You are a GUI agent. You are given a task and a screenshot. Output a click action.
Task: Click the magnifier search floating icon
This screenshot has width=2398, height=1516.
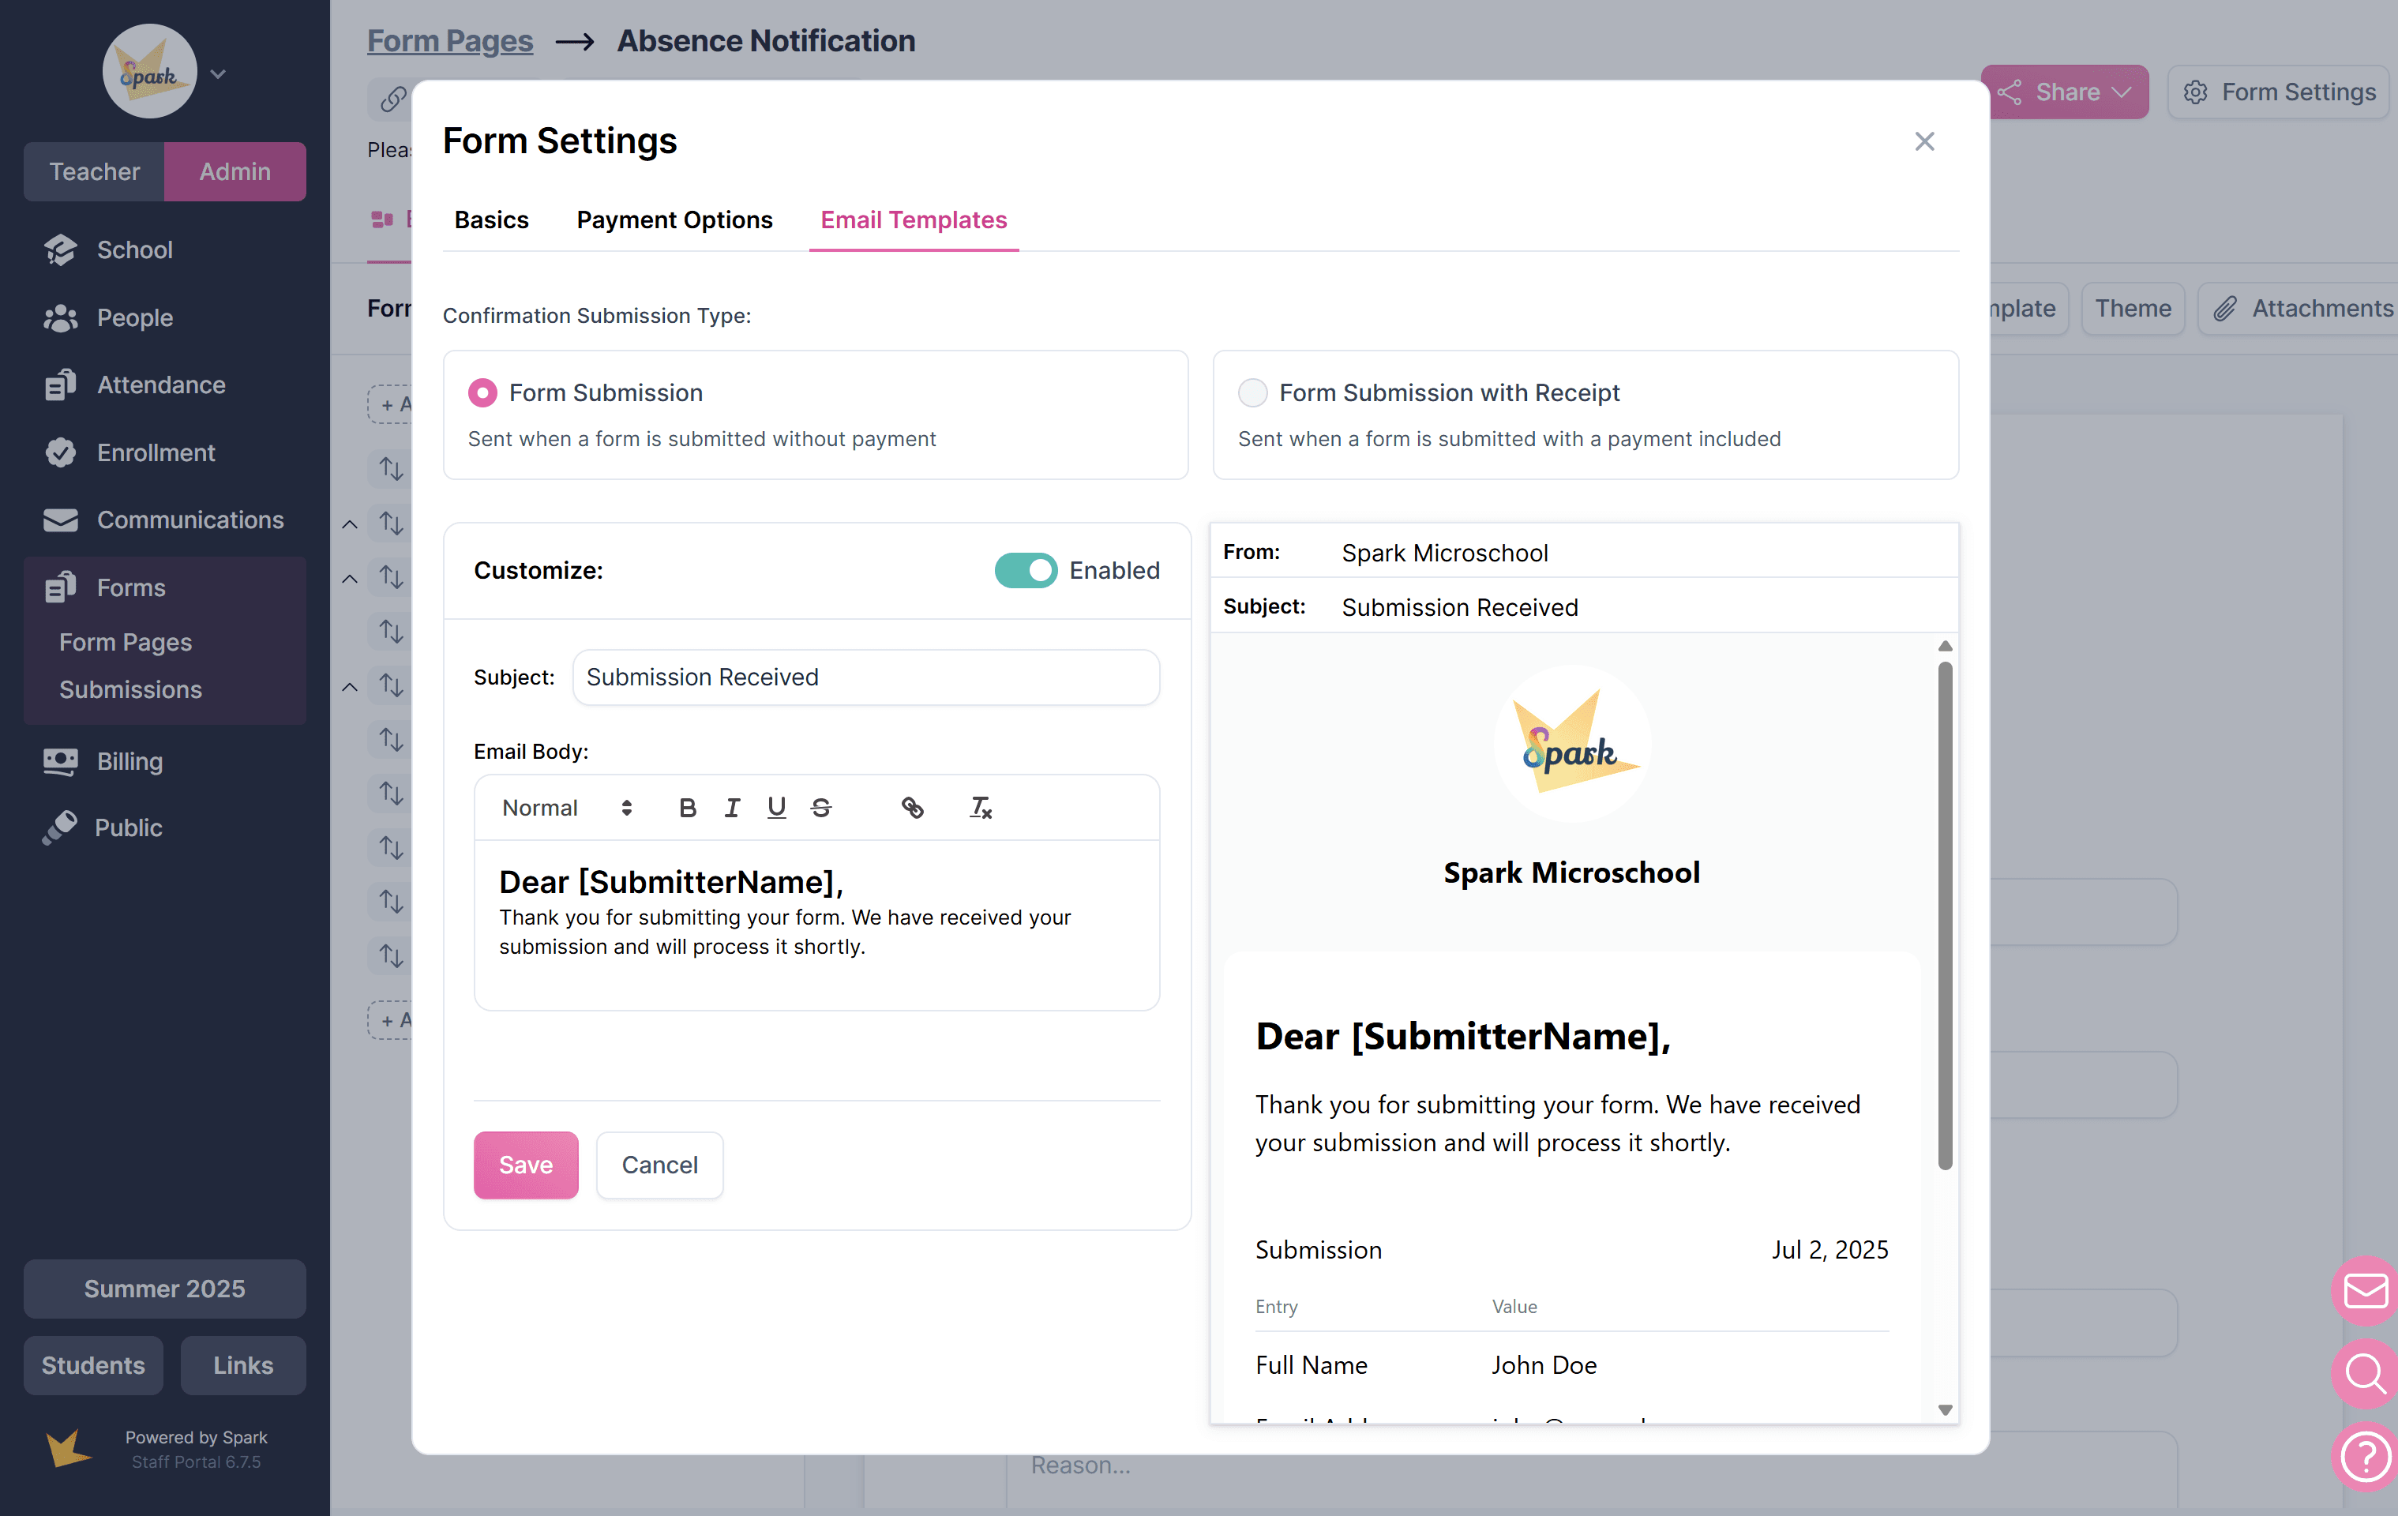tap(2366, 1375)
